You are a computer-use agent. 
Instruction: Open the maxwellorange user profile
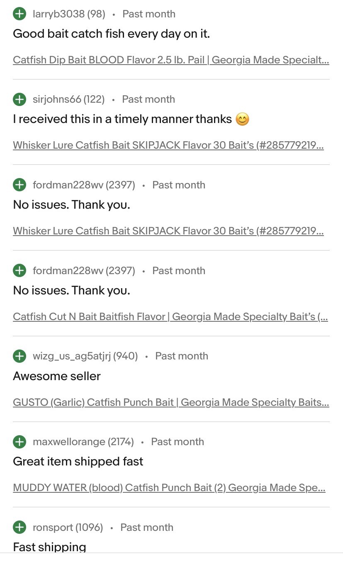coord(69,442)
